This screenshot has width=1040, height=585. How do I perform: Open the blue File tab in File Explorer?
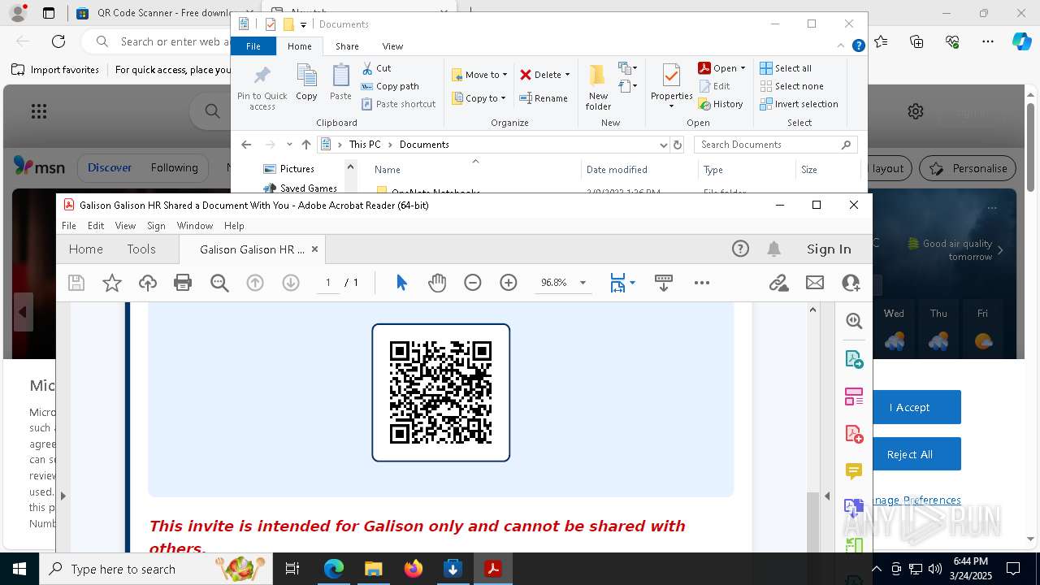[x=253, y=46]
